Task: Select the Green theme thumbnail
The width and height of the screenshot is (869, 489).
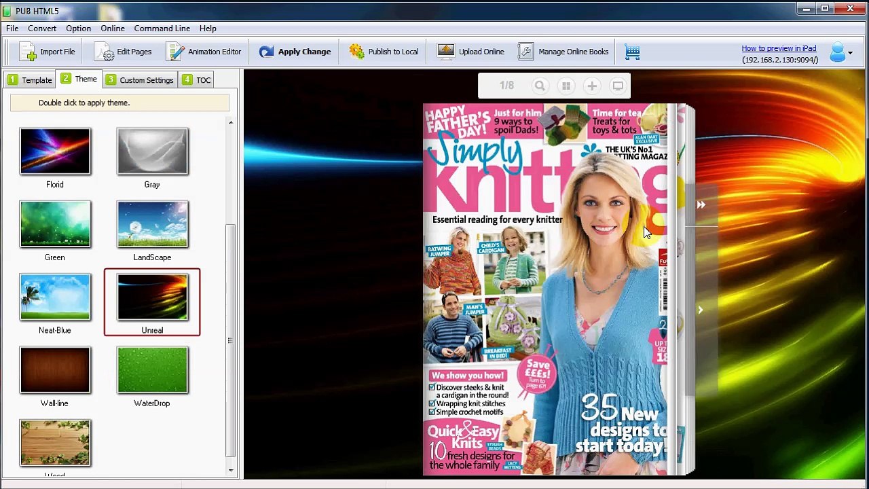Action: 55,224
